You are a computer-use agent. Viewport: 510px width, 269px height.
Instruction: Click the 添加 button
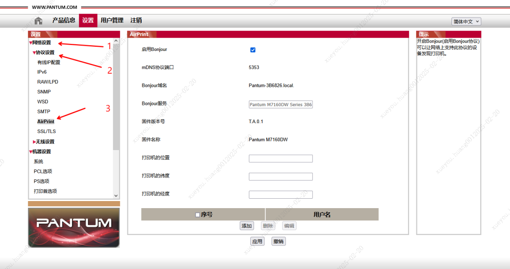[247, 226]
